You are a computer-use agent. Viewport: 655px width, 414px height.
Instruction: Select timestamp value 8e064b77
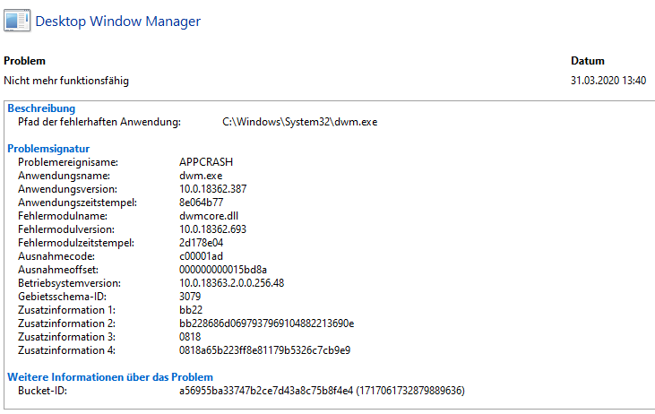point(202,203)
